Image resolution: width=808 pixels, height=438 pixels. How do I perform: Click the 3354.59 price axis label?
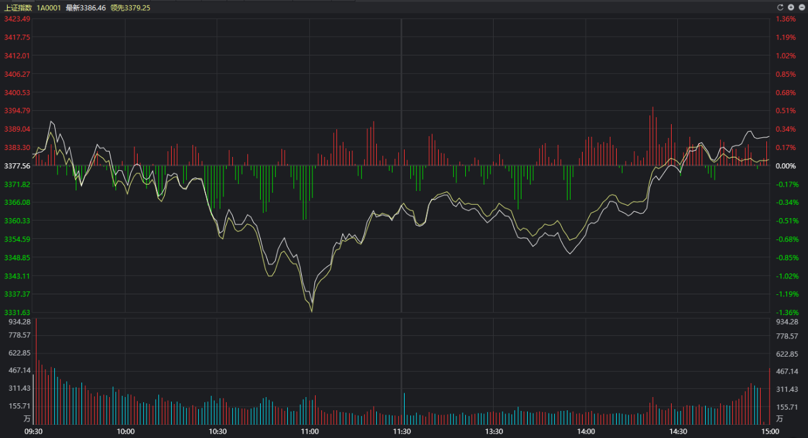(17, 239)
